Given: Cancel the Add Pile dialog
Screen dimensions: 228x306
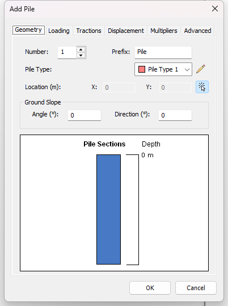Looking at the screenshot, I should tap(196, 288).
